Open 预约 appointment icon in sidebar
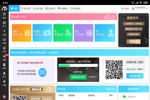Viewport: 150px width, 100px height. pos(4,15)
